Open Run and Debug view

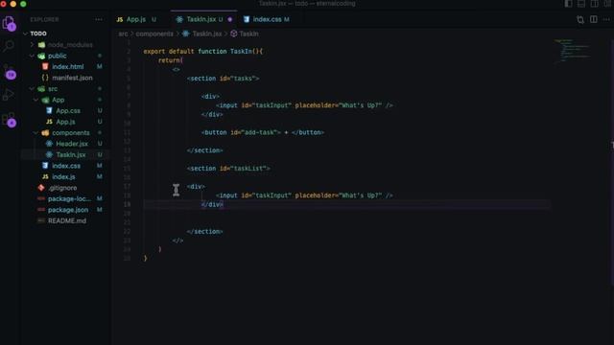click(x=9, y=94)
